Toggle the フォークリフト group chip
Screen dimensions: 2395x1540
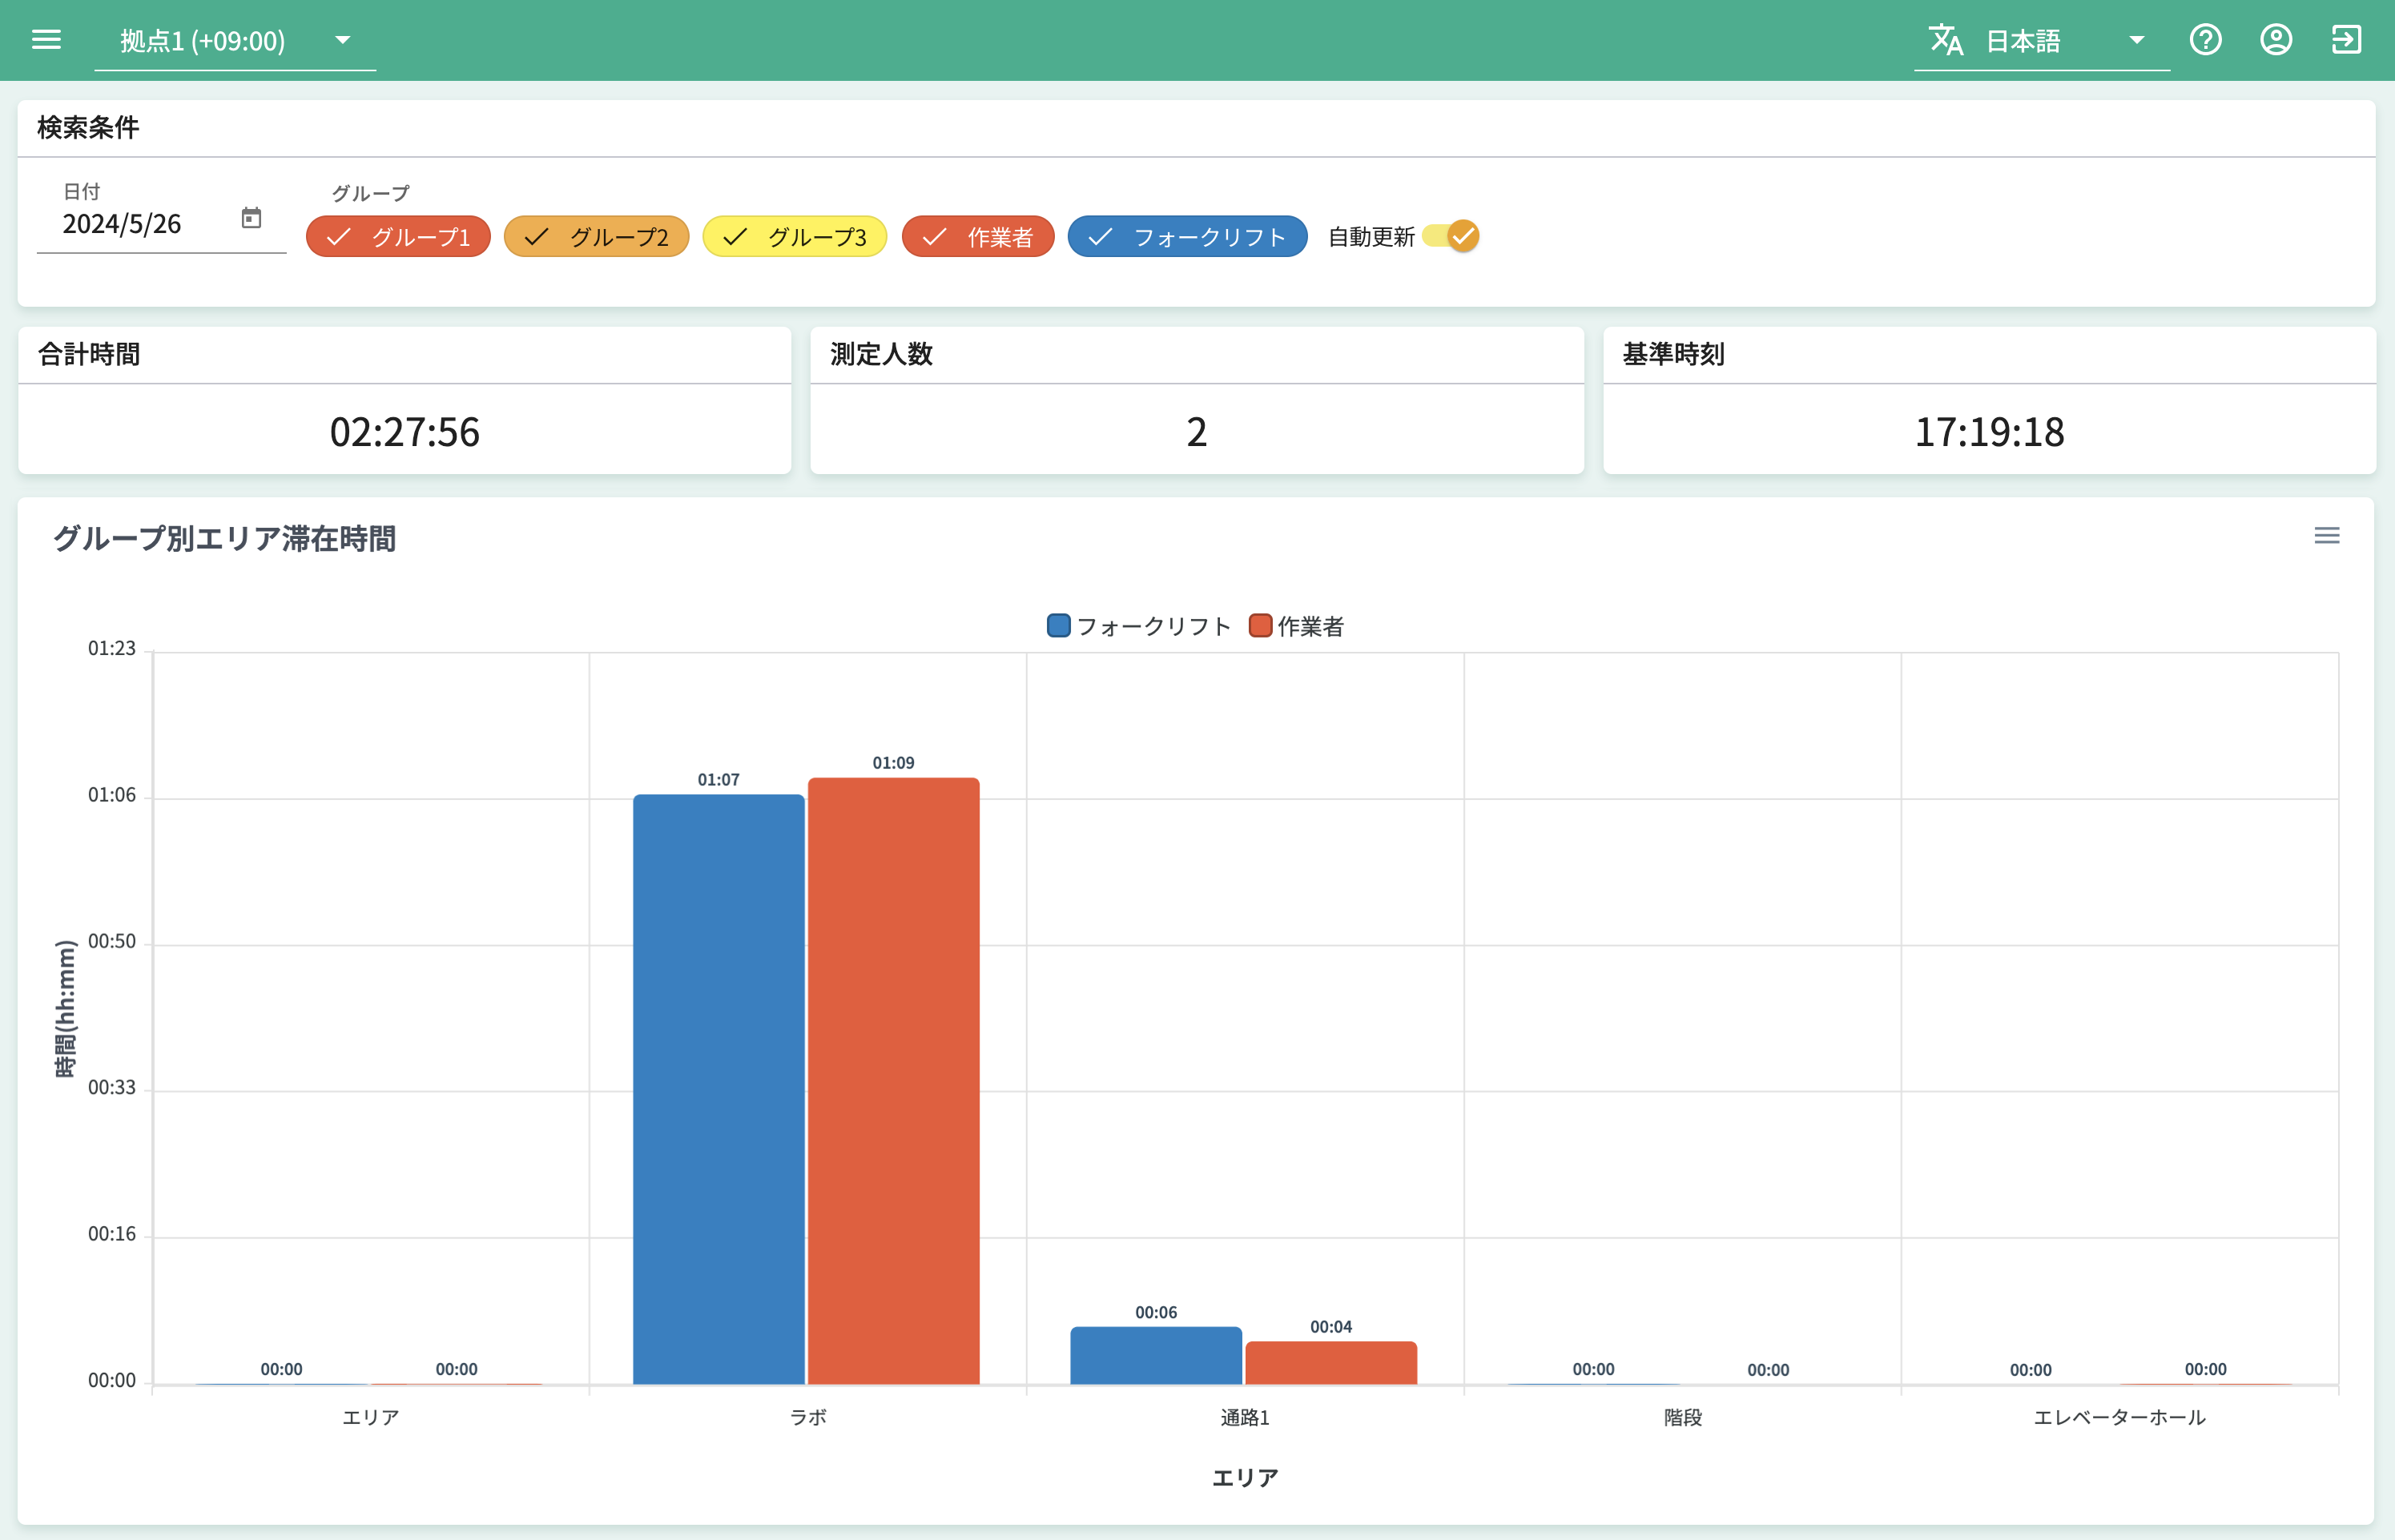(1187, 237)
